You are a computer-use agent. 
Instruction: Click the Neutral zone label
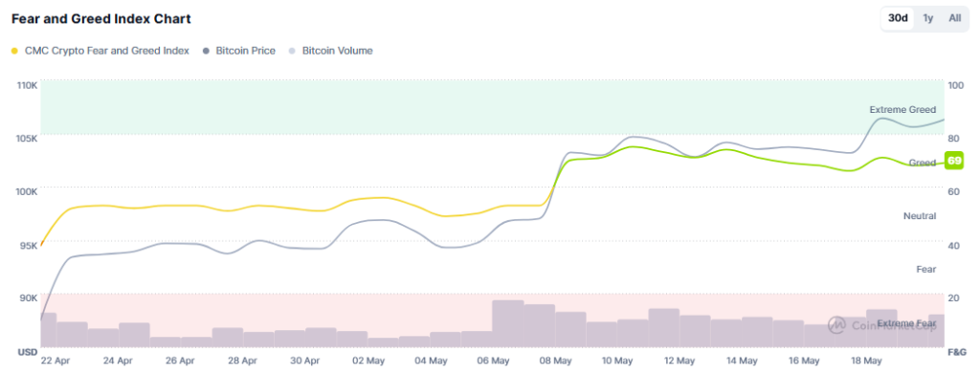[920, 216]
